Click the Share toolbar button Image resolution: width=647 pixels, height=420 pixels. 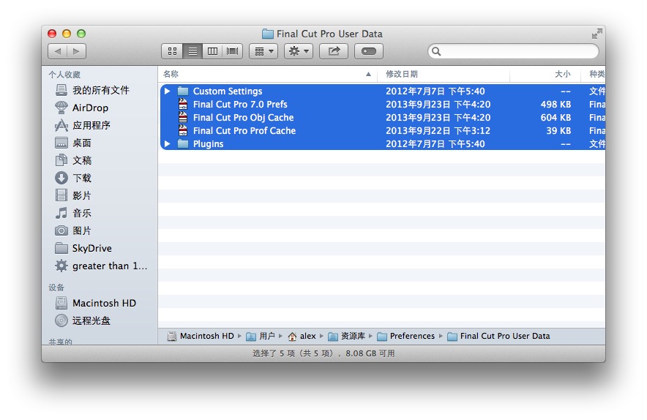334,51
